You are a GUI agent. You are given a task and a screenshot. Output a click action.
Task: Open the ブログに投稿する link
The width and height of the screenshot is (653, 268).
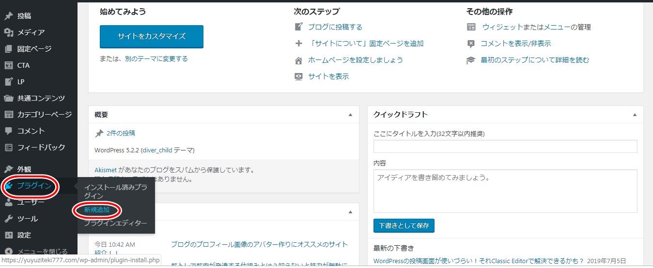(x=335, y=27)
